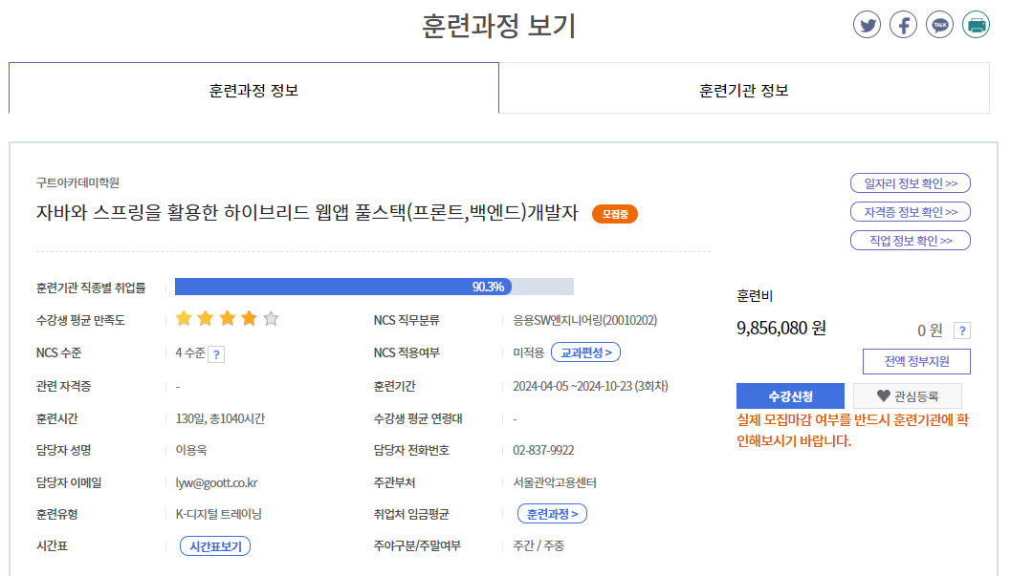Open the 시간표보기 timetable

(215, 546)
